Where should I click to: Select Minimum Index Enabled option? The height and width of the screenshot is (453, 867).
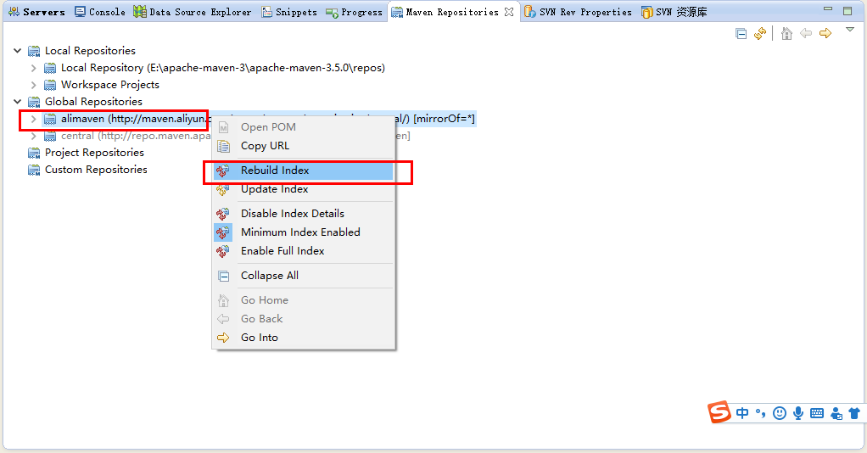pyautogui.click(x=304, y=232)
